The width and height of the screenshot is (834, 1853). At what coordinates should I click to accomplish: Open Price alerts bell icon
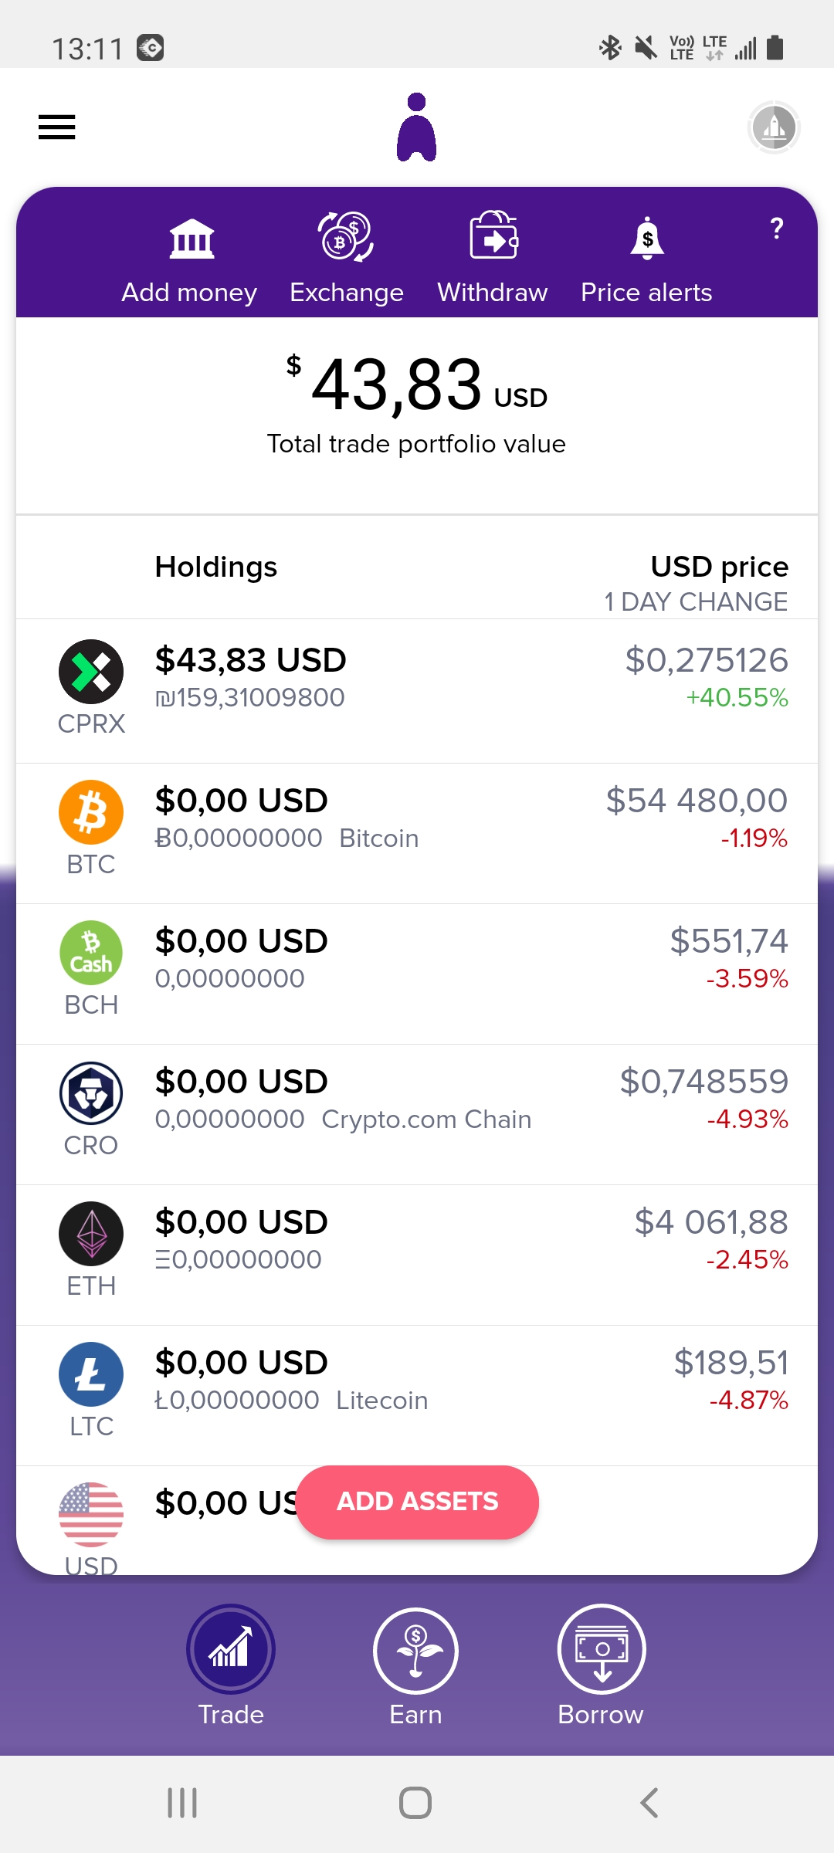click(647, 238)
